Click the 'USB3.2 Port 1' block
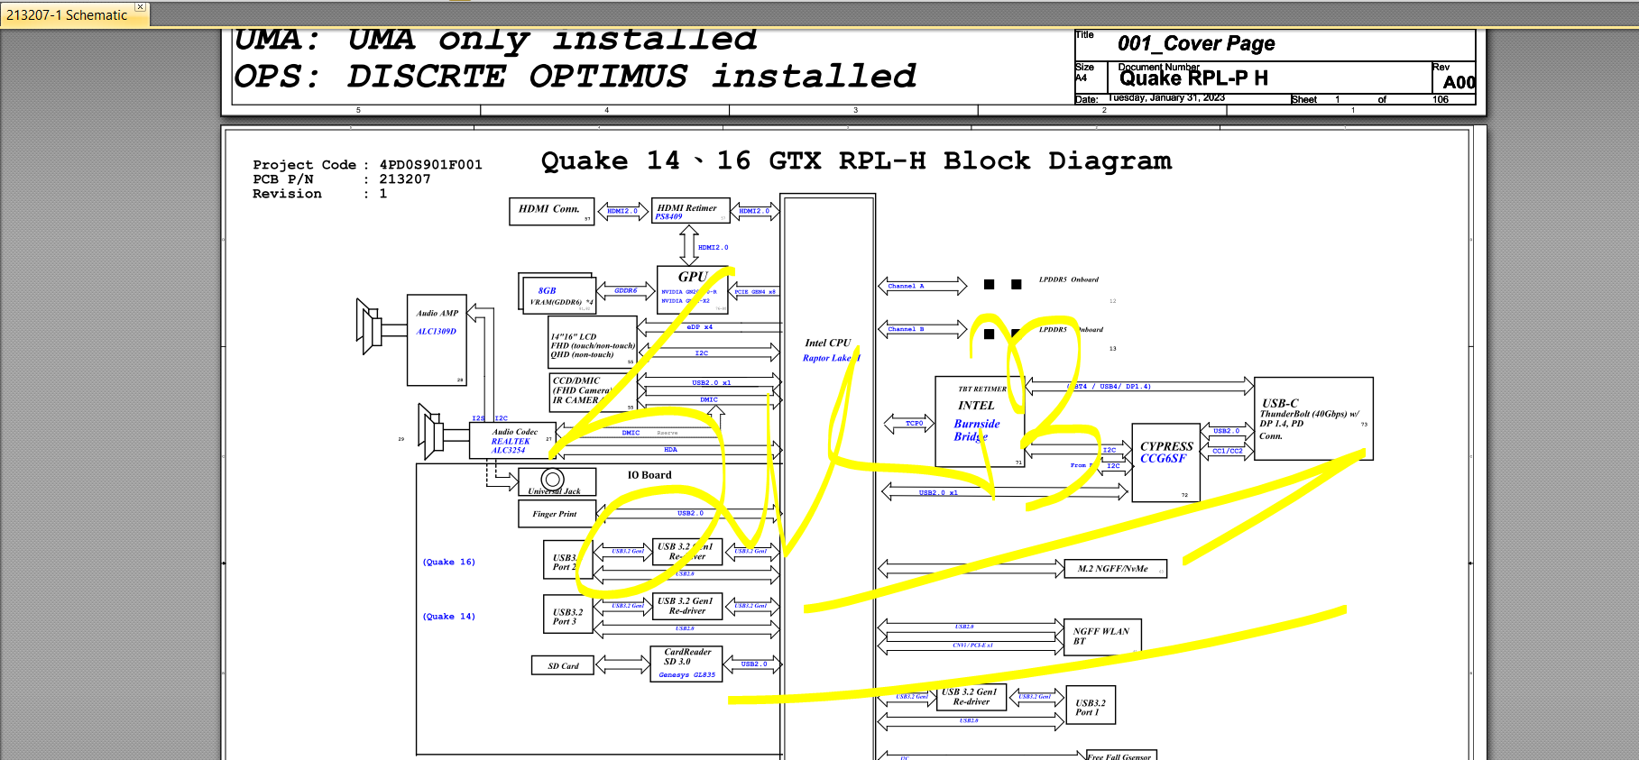Screen dimensions: 1639x760 point(1091,705)
